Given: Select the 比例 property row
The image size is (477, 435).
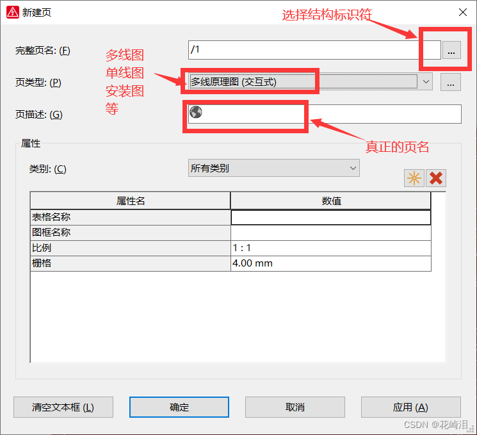Looking at the screenshot, I should tap(130, 248).
